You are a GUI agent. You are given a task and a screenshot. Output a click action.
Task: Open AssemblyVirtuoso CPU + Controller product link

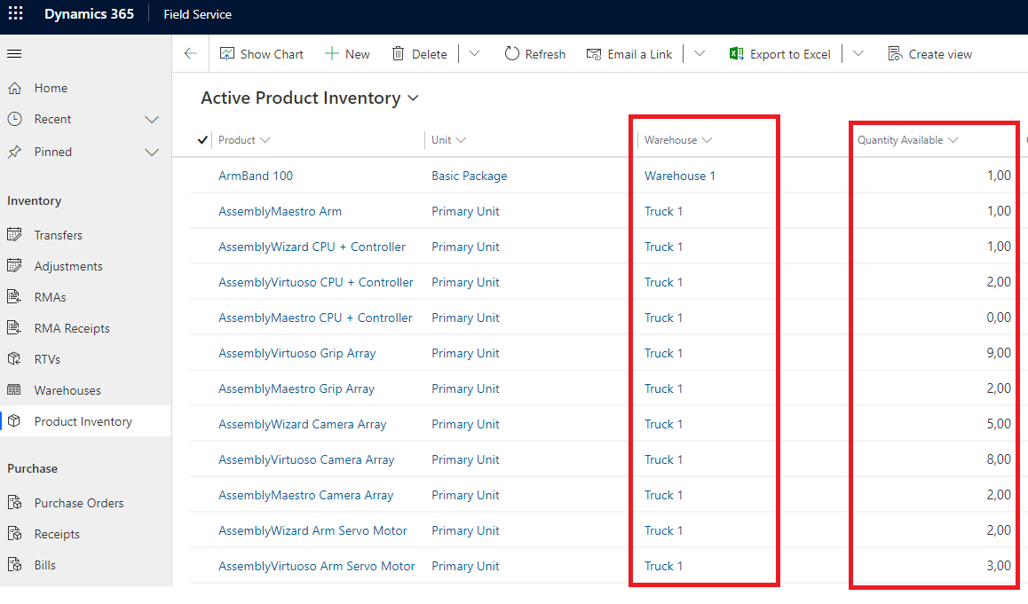pyautogui.click(x=316, y=282)
